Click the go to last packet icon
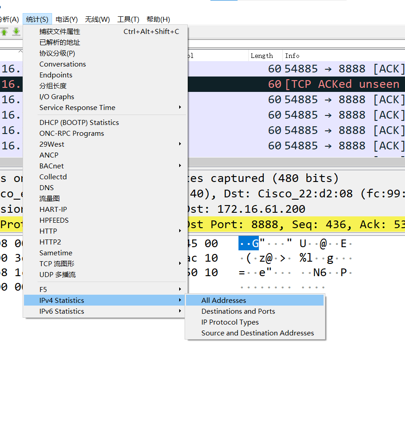Image resolution: width=405 pixels, height=421 pixels. pos(16,32)
